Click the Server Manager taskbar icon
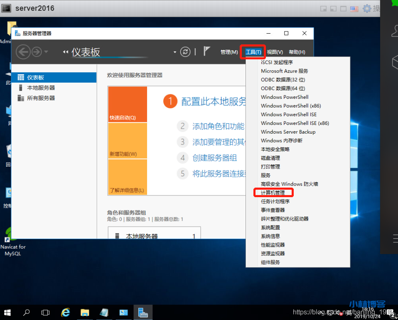Image resolution: width=398 pixels, height=320 pixels. pos(143,312)
